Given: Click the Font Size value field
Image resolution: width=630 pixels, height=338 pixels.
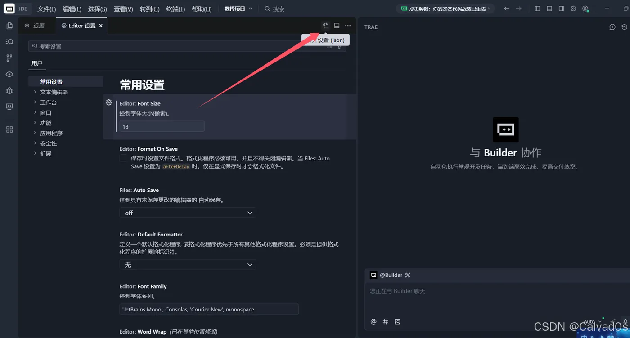Looking at the screenshot, I should click(x=162, y=126).
